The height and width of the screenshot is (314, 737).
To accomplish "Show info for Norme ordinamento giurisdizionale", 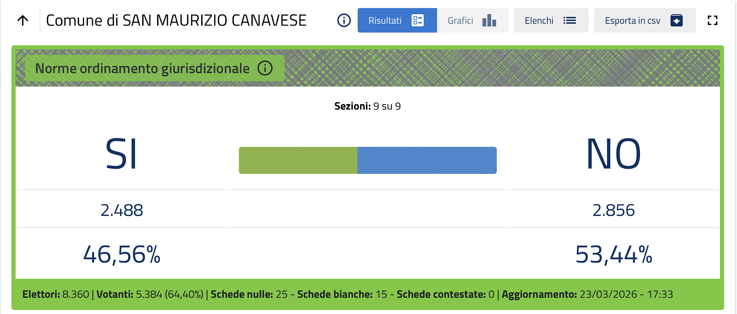I will [x=265, y=68].
